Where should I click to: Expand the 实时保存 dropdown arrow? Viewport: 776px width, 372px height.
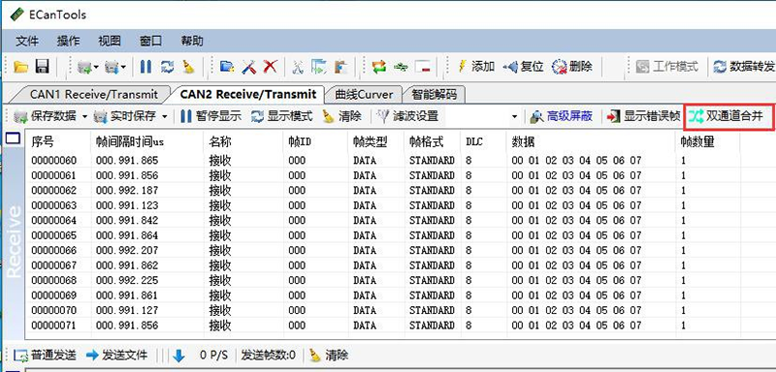pos(164,117)
